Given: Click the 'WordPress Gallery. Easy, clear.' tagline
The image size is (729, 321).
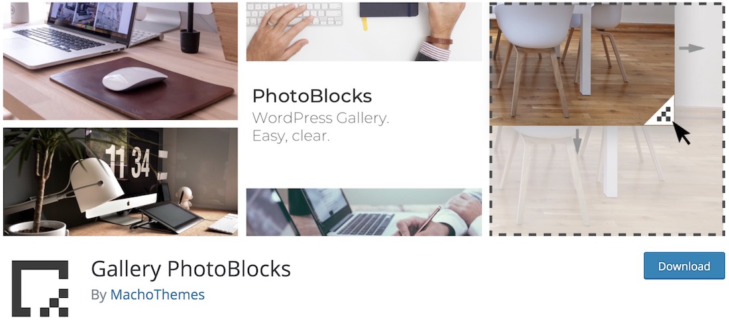Looking at the screenshot, I should click(x=321, y=127).
